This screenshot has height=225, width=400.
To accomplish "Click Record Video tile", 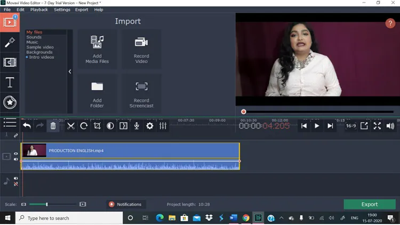I will pyautogui.click(x=141, y=49).
